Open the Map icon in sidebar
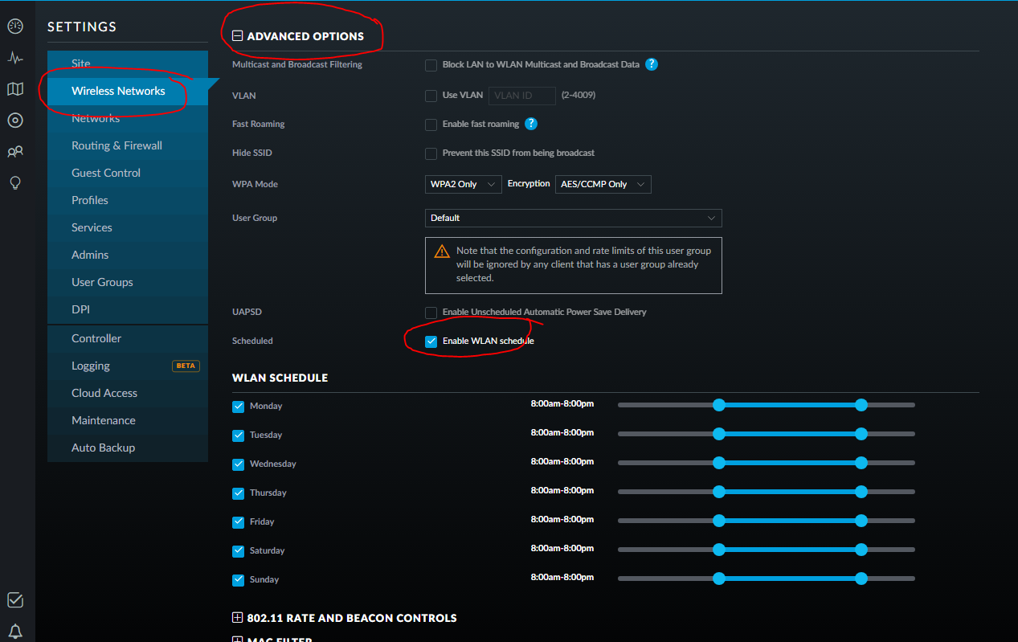 pyautogui.click(x=15, y=89)
